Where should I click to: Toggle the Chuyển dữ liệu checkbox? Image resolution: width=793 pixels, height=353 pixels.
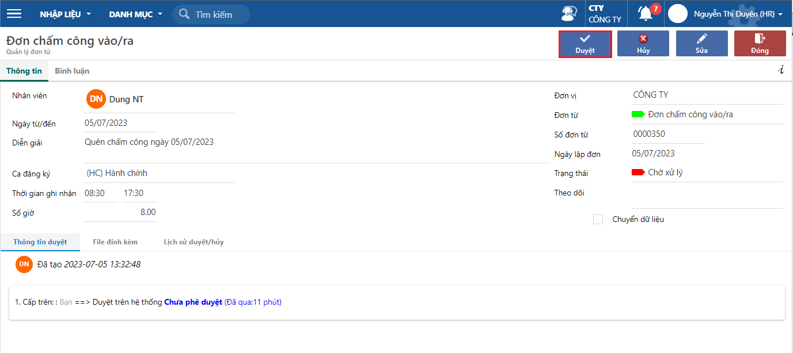click(x=598, y=219)
